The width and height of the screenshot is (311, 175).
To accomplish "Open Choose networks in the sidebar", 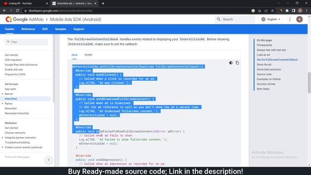I will pyautogui.click(x=15, y=133).
